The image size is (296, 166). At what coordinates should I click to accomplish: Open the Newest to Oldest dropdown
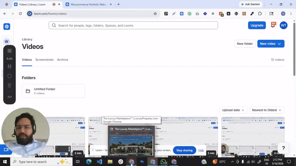[x=267, y=110]
